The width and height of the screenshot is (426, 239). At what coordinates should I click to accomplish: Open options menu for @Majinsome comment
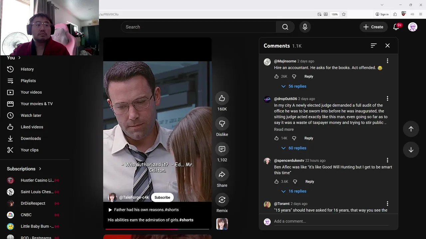coord(387,61)
